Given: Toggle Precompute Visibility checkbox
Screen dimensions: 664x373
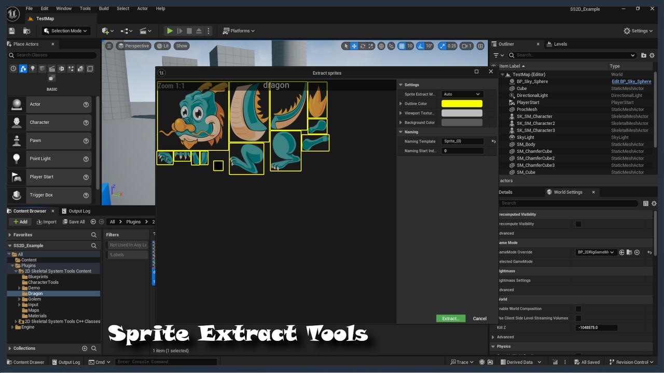Looking at the screenshot, I should coord(578,224).
